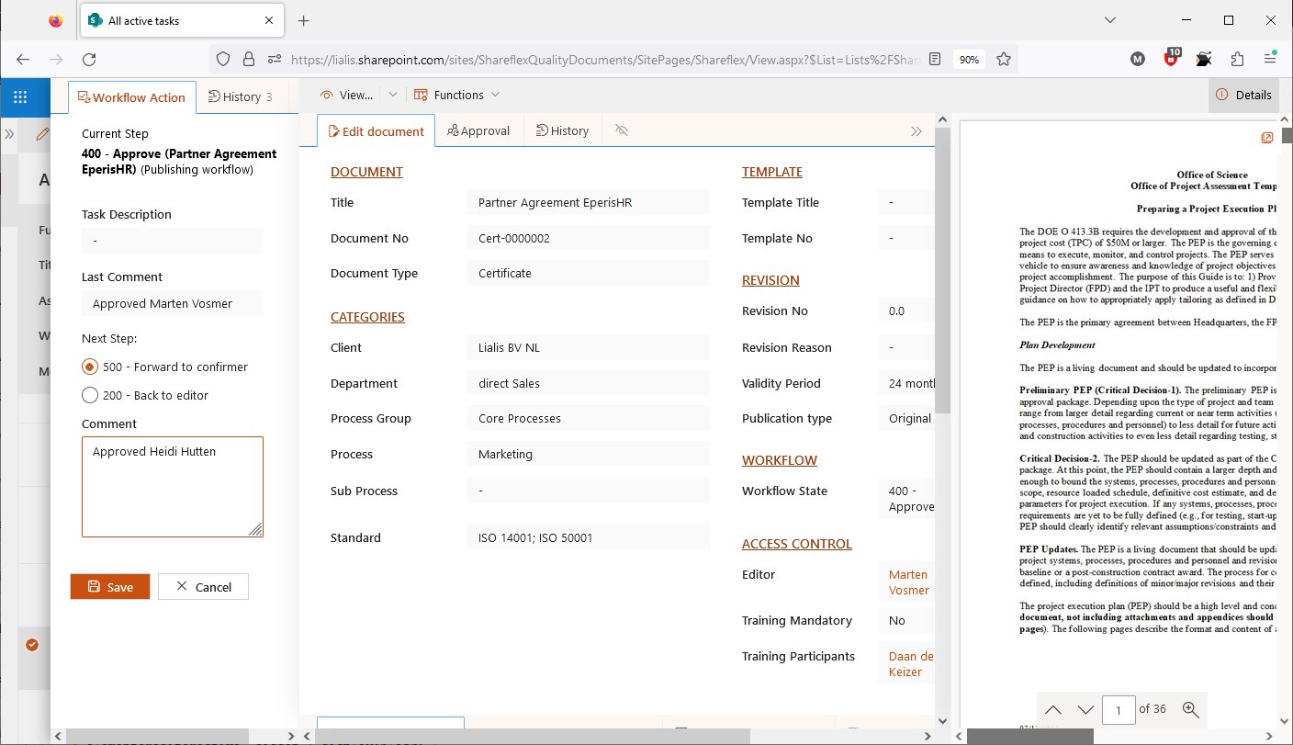Click the Document Type value Certificate
Viewport: 1293px width, 745px height.
point(588,273)
